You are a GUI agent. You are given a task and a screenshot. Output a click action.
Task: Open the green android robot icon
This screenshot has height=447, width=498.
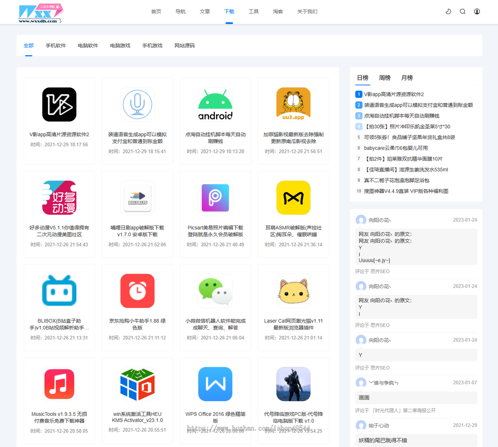tap(215, 105)
